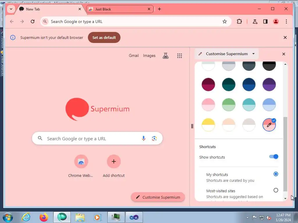Click the side panel scrollbar down arrow
The image size is (298, 223).
pos(285,199)
